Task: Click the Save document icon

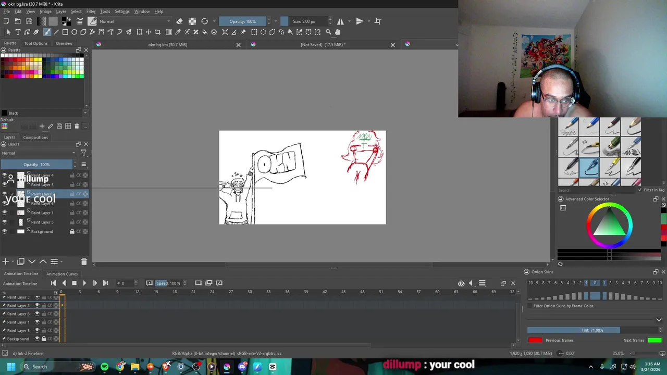Action: (29, 21)
